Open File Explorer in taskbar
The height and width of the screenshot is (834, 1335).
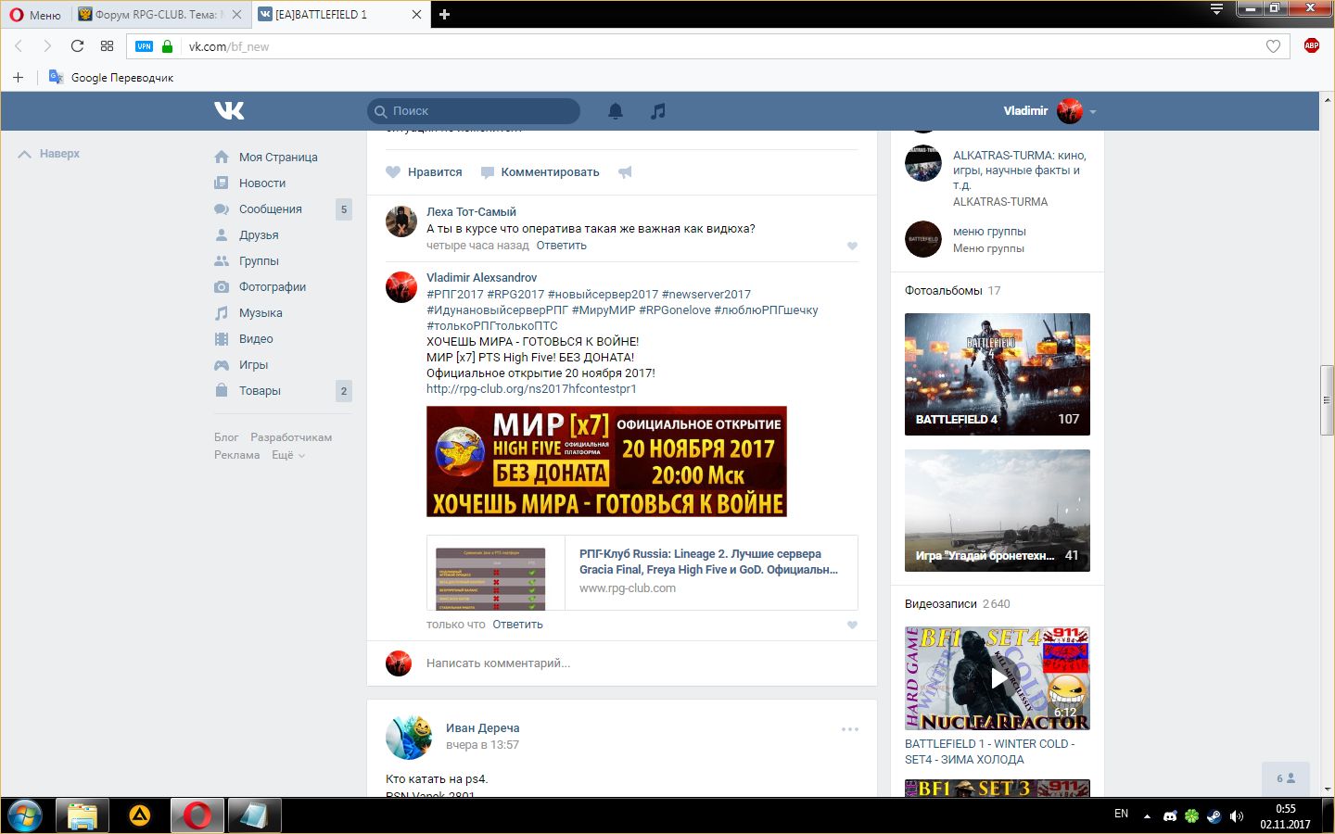point(83,815)
